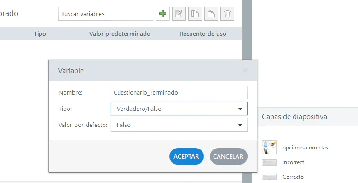Edit the selected variable pencil icon
Image resolution: width=358 pixels, height=183 pixels.
tap(179, 14)
